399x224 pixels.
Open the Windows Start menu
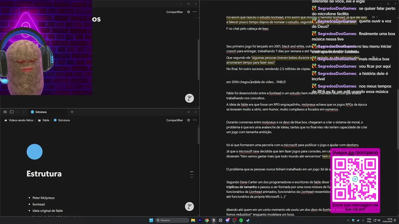[151, 220]
